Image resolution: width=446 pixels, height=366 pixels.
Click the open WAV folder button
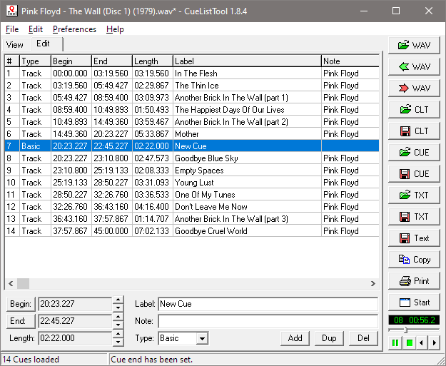click(x=414, y=46)
